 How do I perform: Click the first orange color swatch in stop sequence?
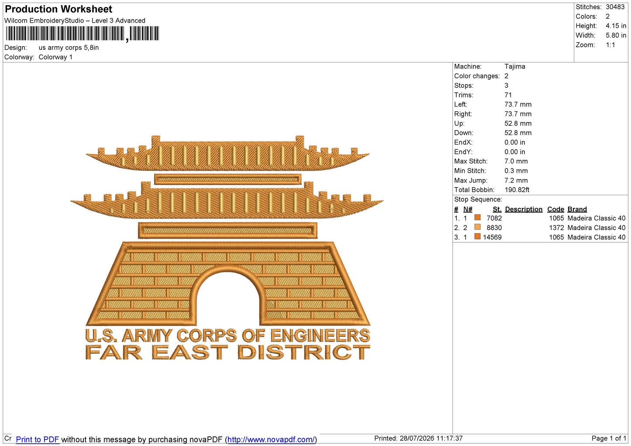pos(477,218)
